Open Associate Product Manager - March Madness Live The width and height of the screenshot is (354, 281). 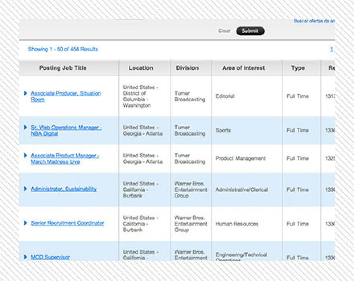click(65, 159)
